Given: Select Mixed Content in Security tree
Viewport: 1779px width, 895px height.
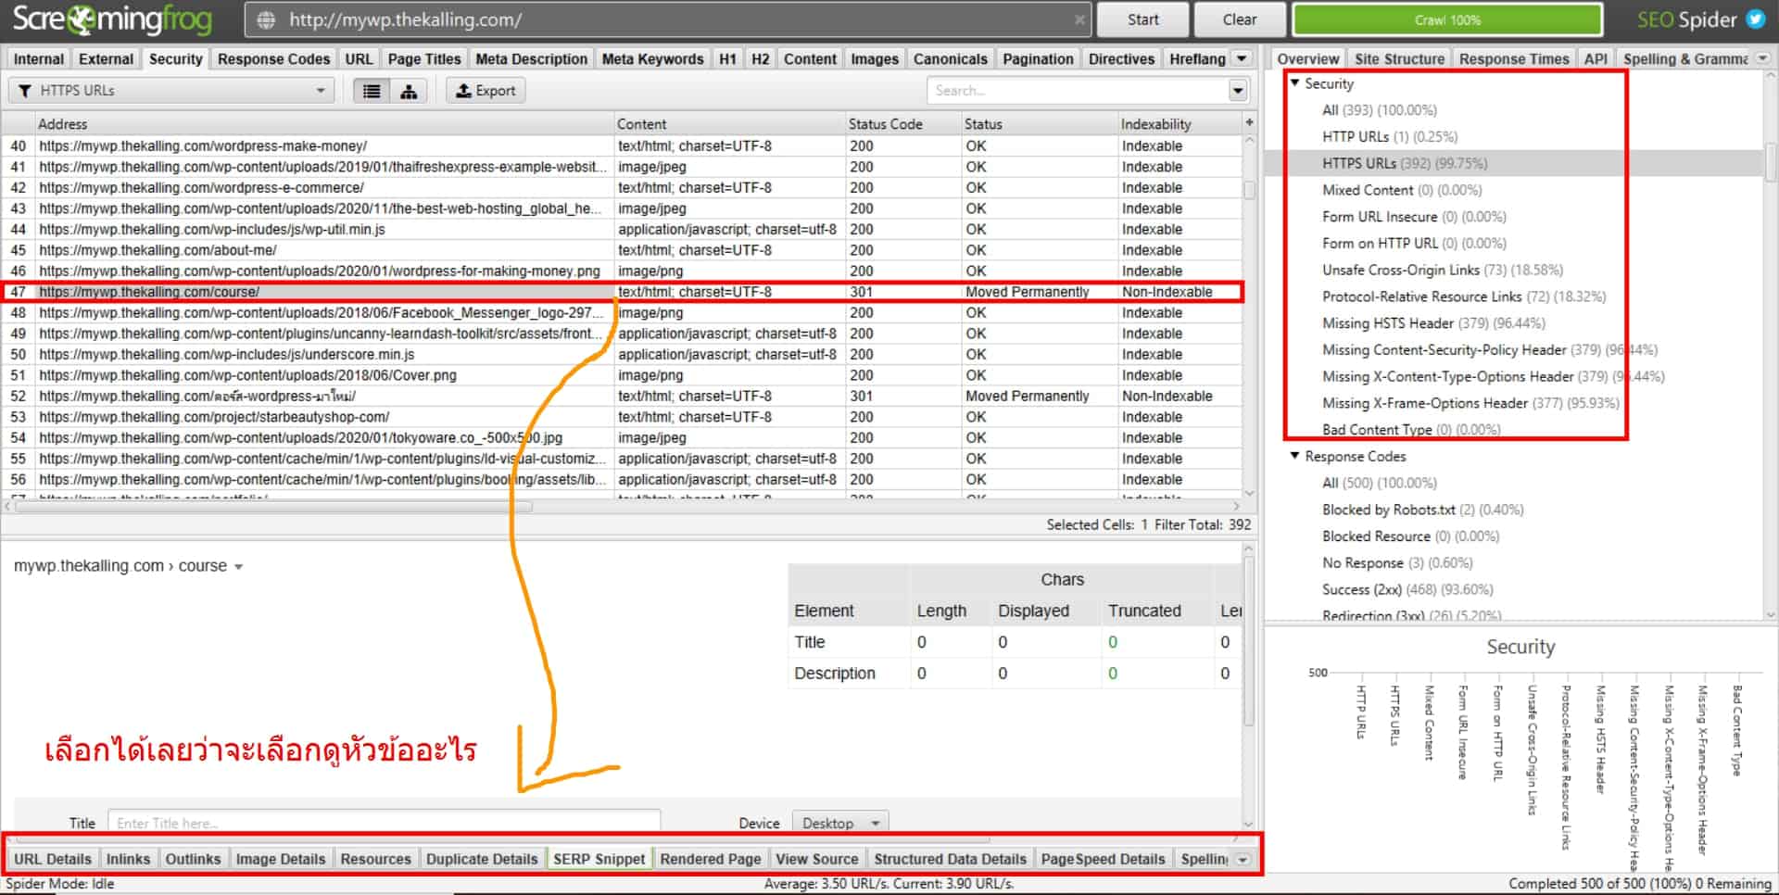Looking at the screenshot, I should click(1401, 190).
